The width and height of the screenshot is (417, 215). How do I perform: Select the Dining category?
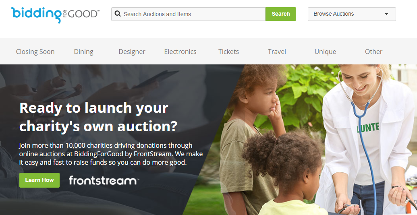coord(83,52)
